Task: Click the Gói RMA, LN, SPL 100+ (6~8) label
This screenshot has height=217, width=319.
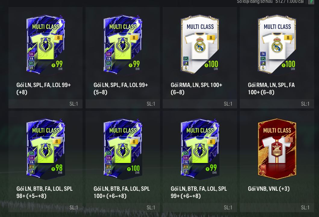Action: [x=196, y=89]
